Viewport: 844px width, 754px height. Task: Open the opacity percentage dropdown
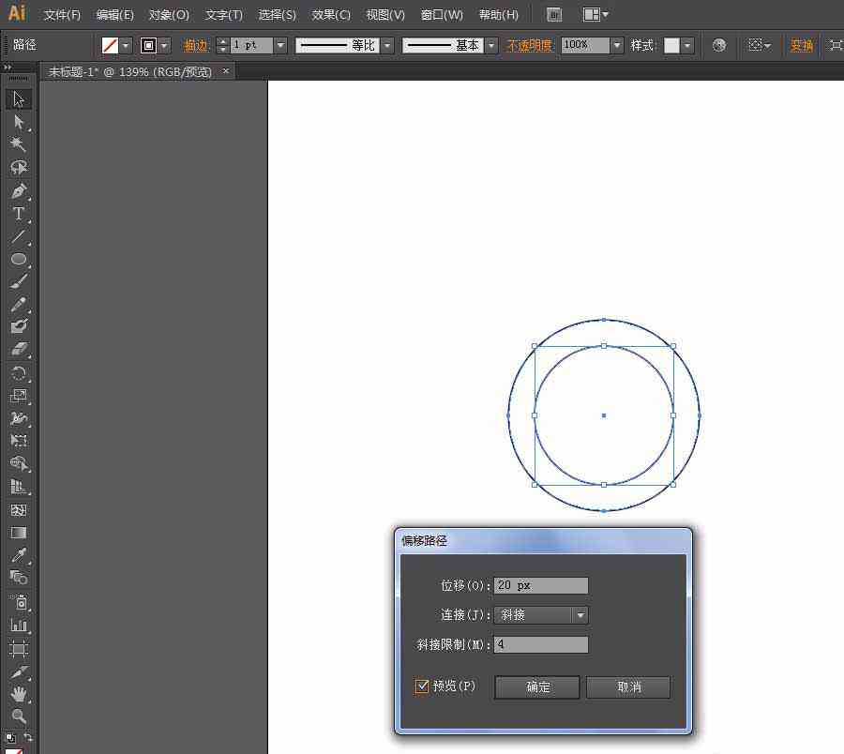tap(617, 45)
